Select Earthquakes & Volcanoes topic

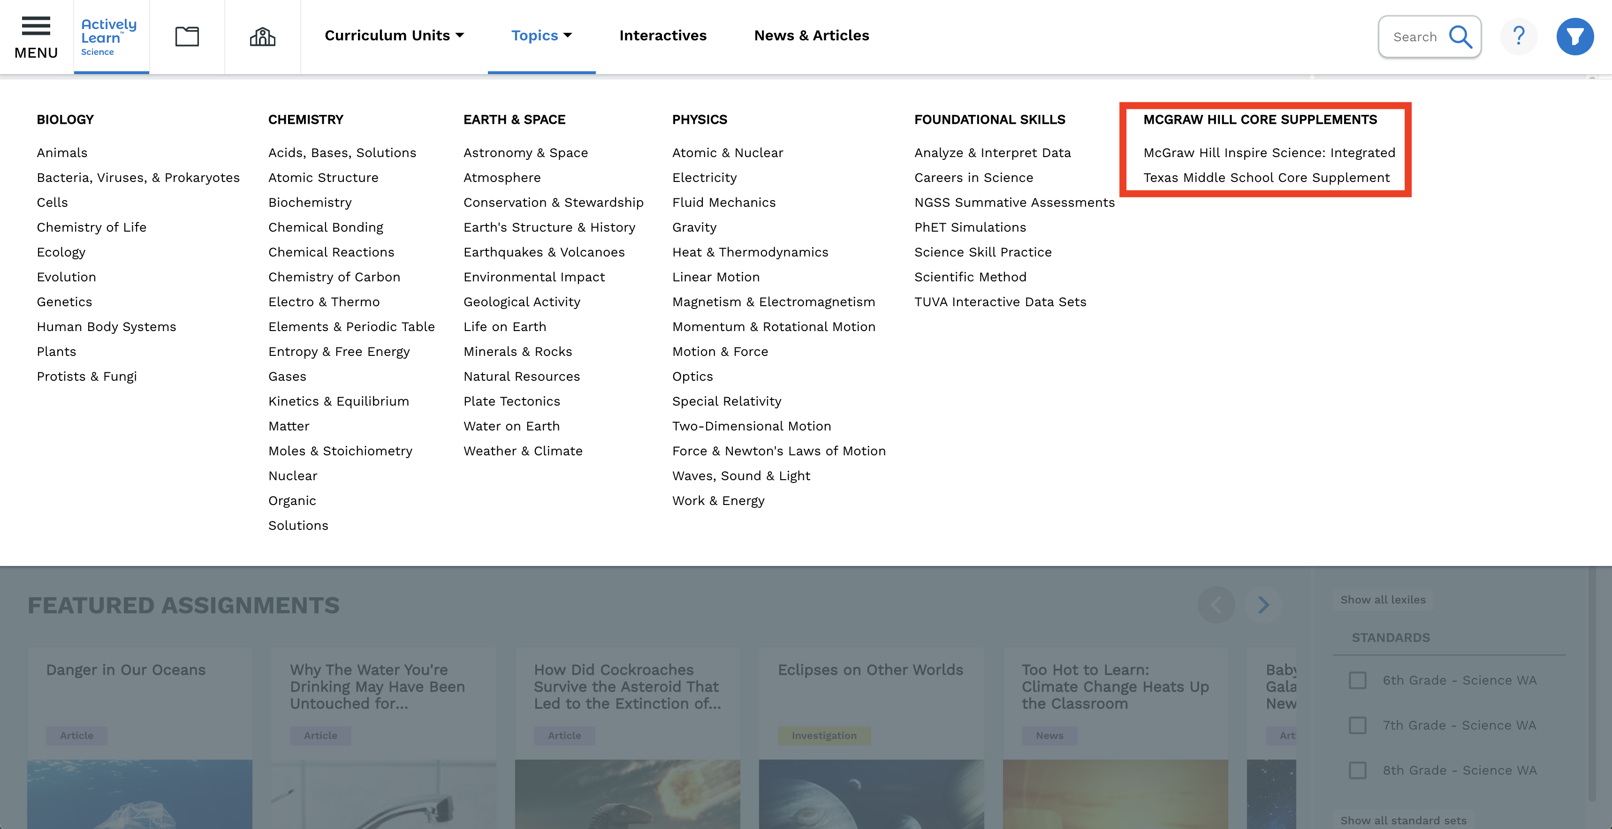(544, 252)
